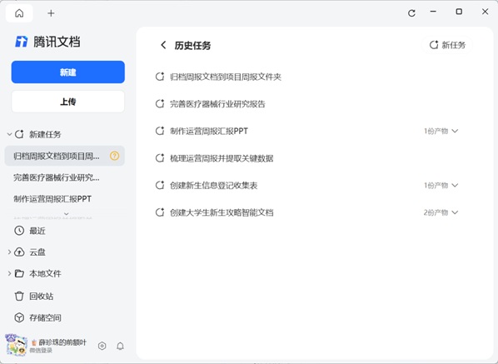Expand 1份产物 for 制作运营周报汇报PPT
The height and width of the screenshot is (364, 498).
pos(441,131)
